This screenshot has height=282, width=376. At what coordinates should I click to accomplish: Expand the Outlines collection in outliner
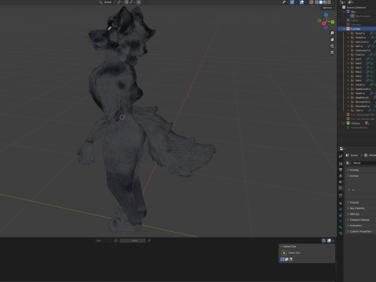coord(344,123)
